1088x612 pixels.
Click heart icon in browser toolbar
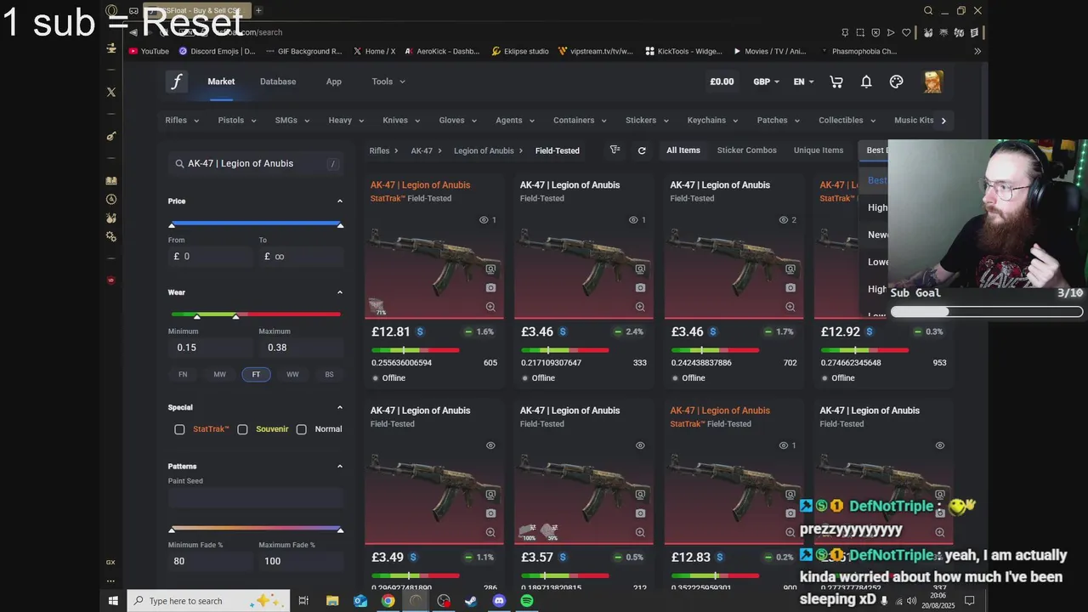(x=906, y=32)
